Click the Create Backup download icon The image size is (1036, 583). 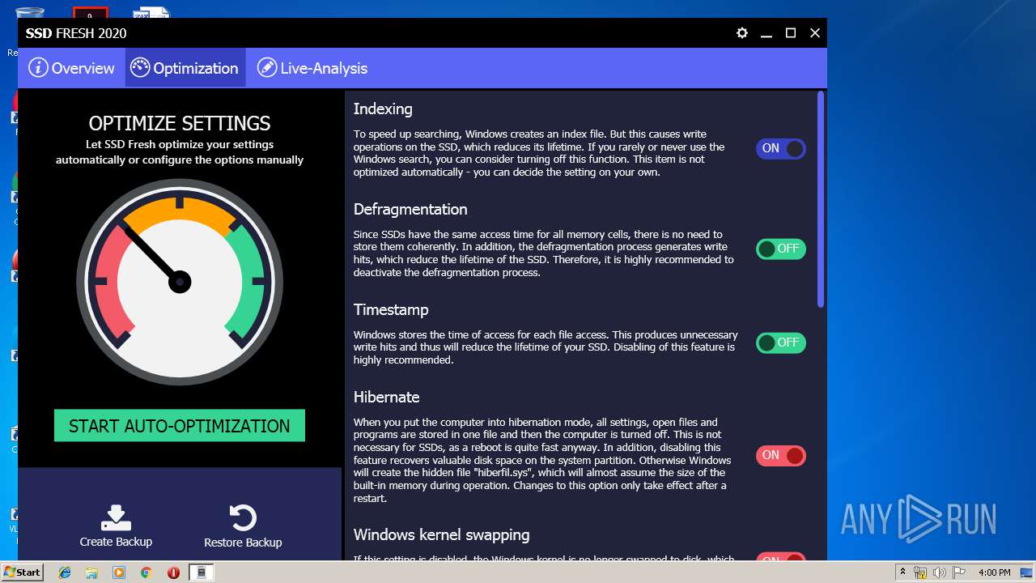coord(116,517)
